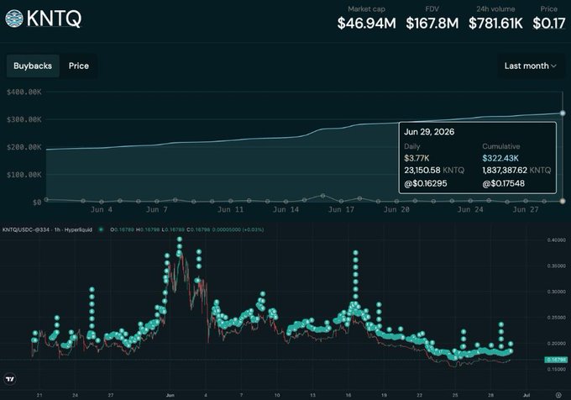The height and width of the screenshot is (400, 571).
Task: Click the Jun 27 axis label
Action: [x=526, y=209]
